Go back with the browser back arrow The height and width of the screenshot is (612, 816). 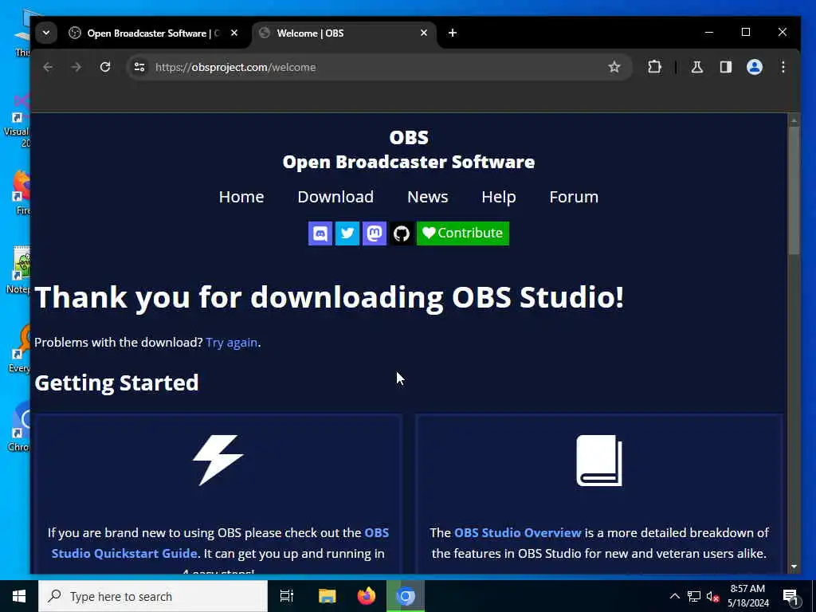click(48, 67)
